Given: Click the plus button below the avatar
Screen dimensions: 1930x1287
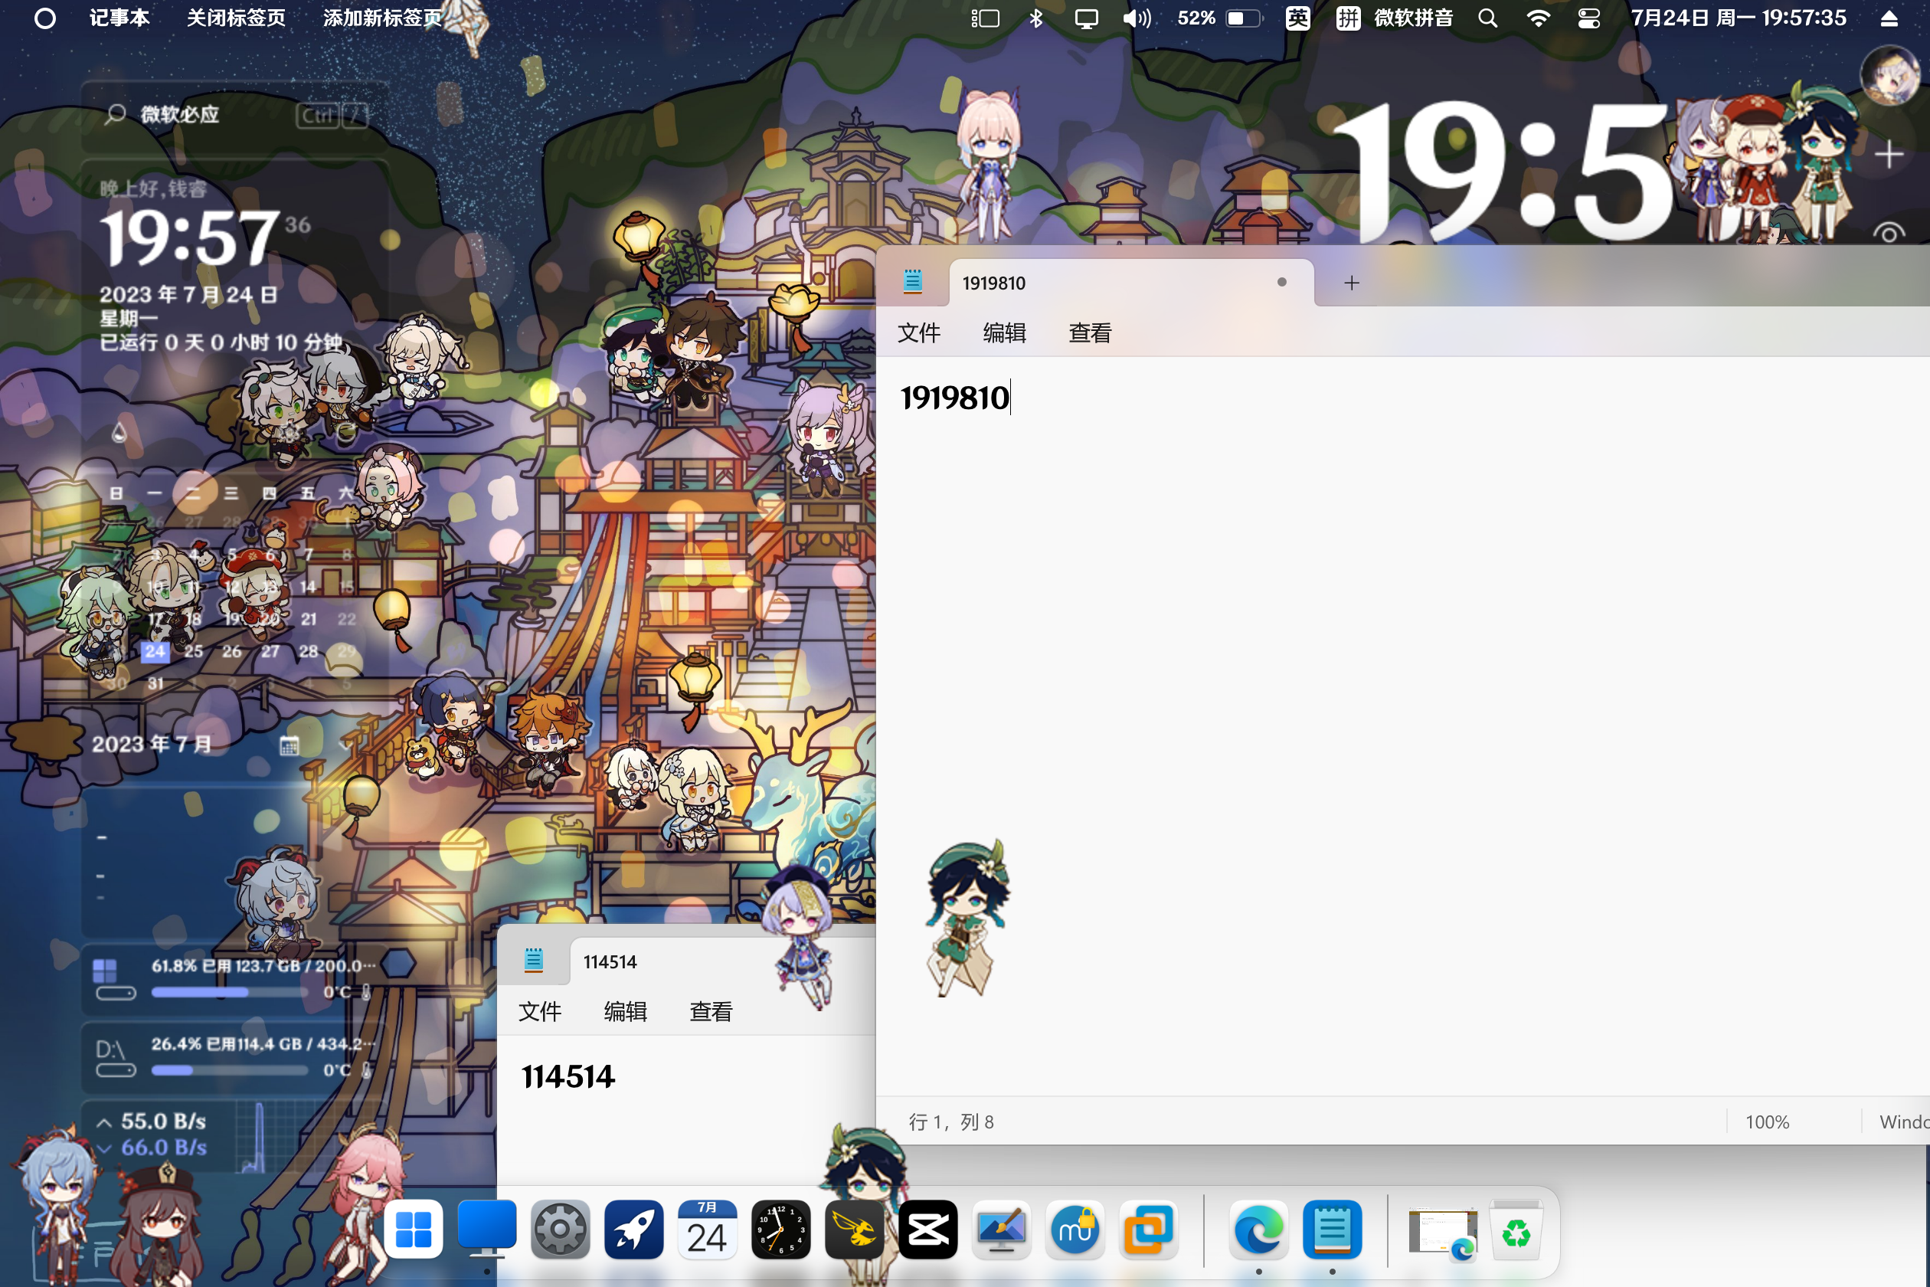Looking at the screenshot, I should [1889, 154].
